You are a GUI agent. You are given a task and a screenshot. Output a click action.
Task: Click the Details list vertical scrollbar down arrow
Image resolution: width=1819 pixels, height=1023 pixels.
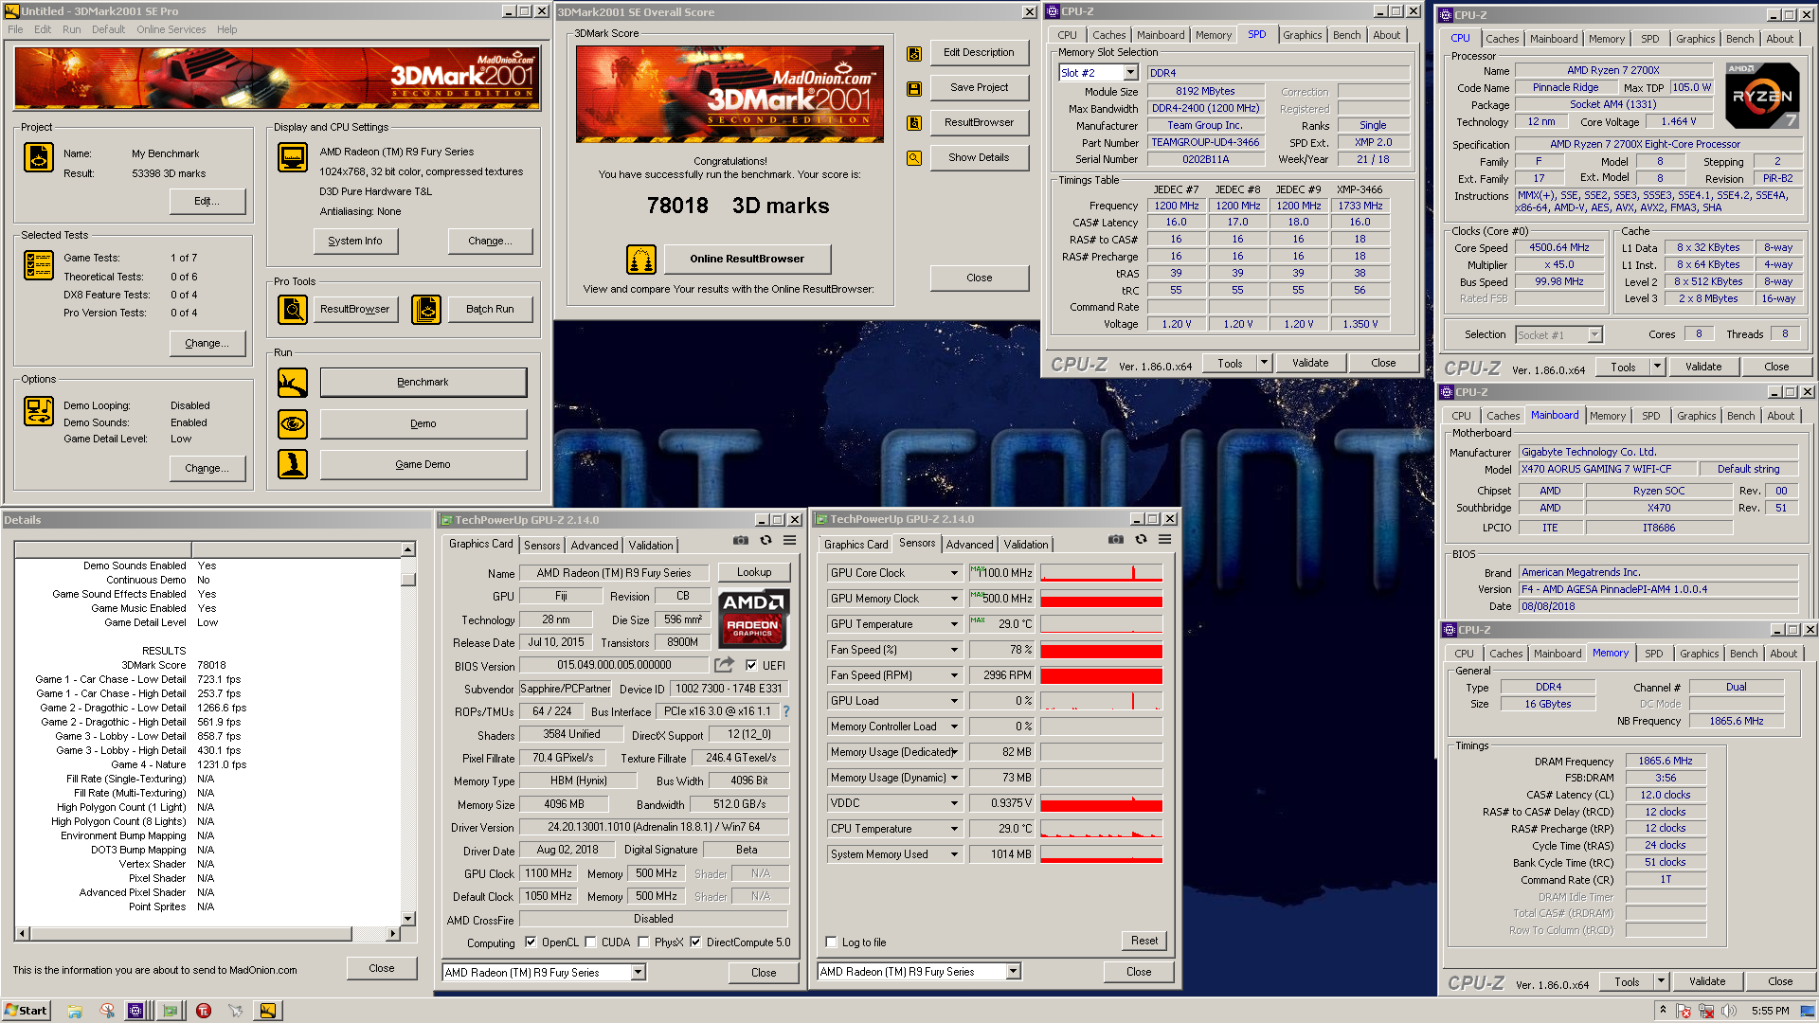pos(408,918)
